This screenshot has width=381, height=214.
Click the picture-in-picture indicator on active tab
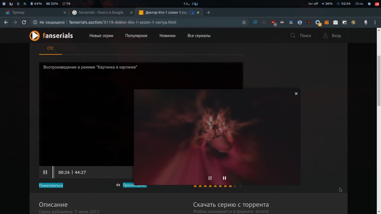pyautogui.click(x=192, y=13)
